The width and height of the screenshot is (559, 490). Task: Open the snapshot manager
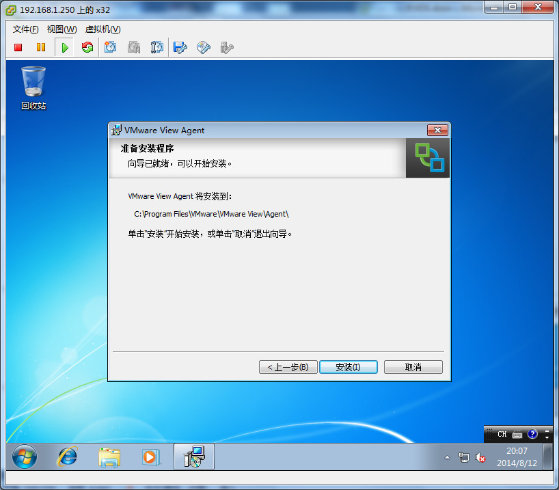[156, 47]
